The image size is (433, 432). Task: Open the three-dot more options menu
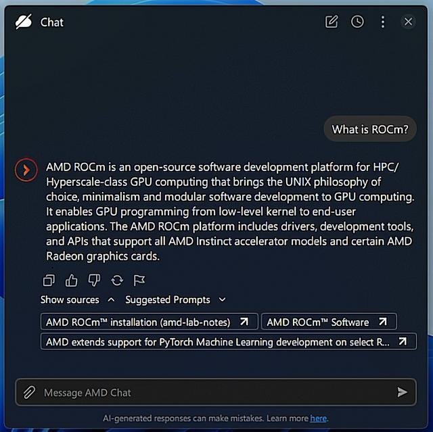383,22
